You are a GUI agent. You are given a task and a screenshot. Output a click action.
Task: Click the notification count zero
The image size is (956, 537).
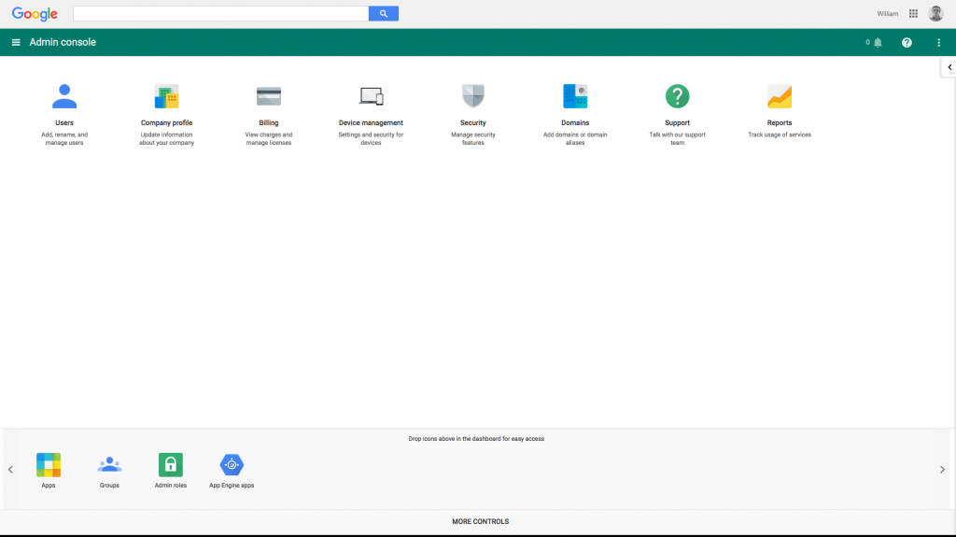point(867,43)
